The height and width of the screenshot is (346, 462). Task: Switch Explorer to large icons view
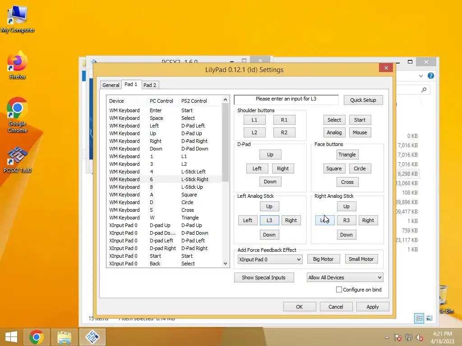(x=429, y=318)
